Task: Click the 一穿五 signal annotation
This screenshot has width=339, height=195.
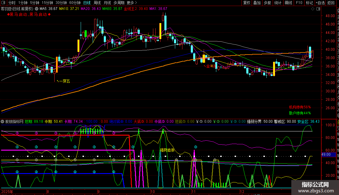Action: 64,81
